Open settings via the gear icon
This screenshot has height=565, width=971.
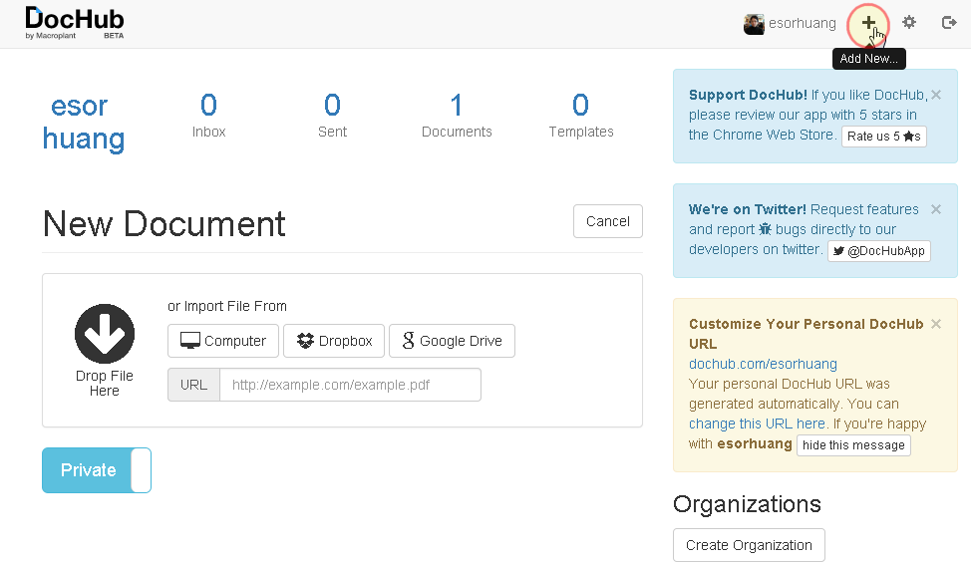[909, 23]
